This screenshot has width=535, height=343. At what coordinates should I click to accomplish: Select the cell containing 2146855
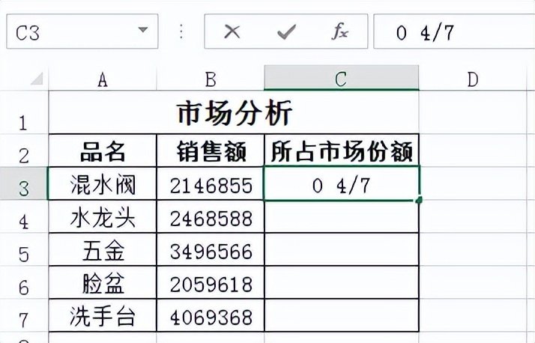coord(211,183)
